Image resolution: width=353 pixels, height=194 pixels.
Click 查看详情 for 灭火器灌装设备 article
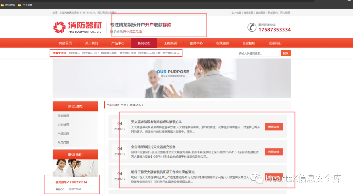[x=274, y=127]
